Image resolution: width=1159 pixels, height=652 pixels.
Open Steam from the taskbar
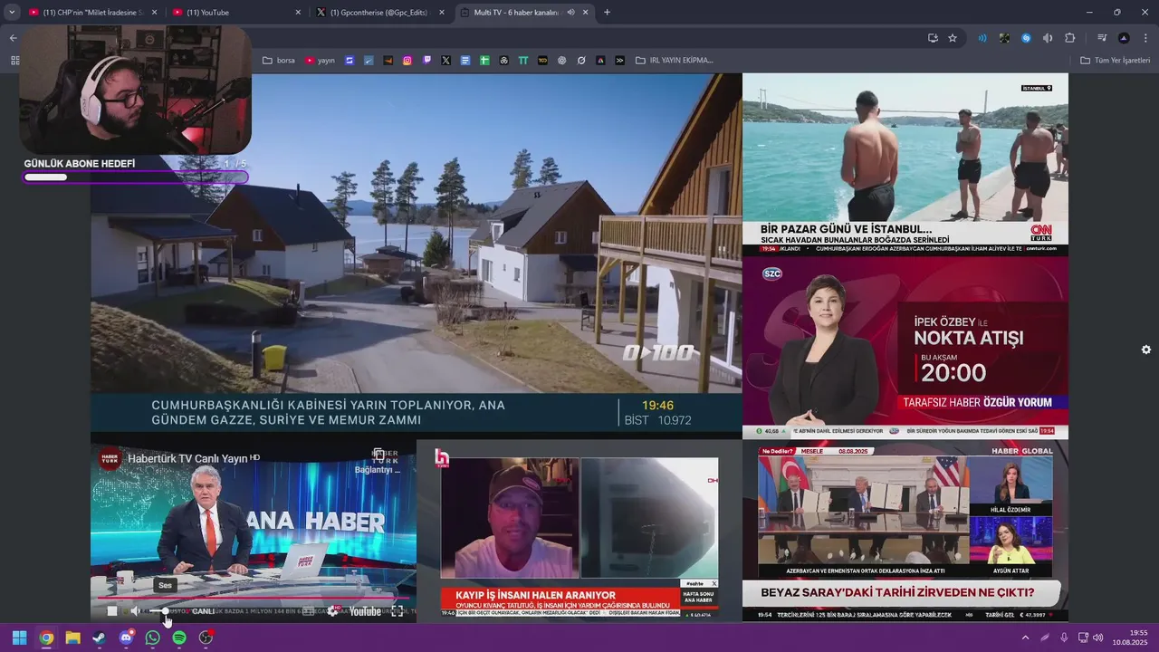pos(99,638)
